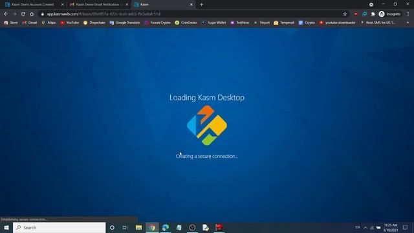Open the Faucet Crypto bookmark
The width and height of the screenshot is (414, 233).
(157, 23)
